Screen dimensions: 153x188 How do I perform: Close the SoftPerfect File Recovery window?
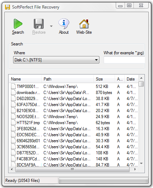141,6
